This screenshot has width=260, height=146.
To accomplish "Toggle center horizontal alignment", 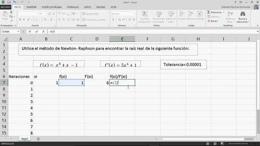I will click(x=63, y=20).
